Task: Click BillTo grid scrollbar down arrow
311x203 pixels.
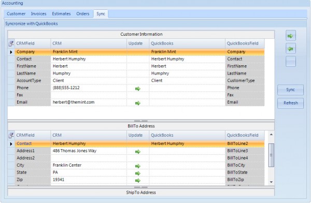Action: pyautogui.click(x=271, y=182)
